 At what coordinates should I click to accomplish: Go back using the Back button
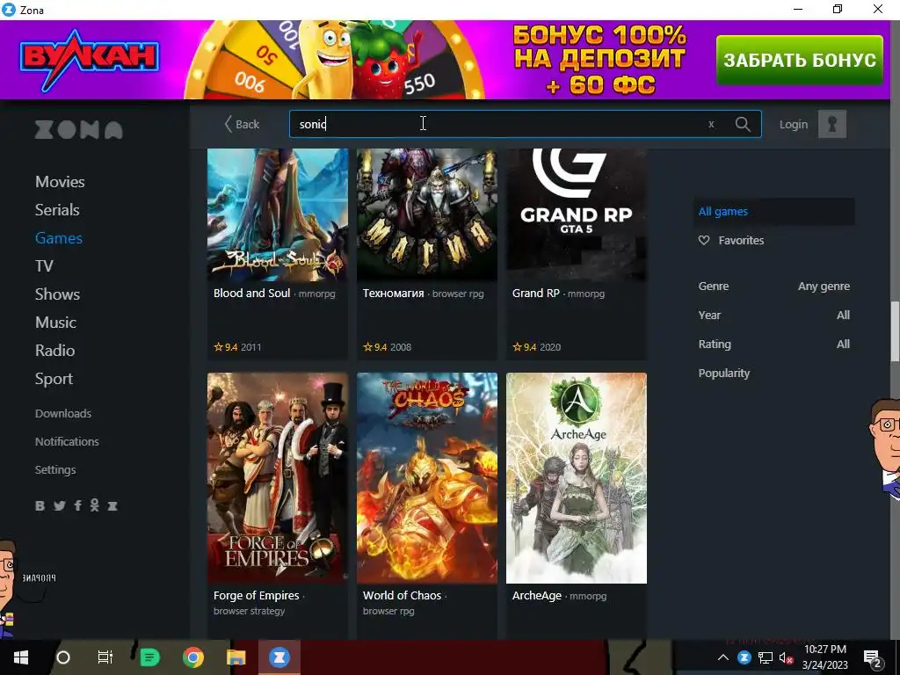tap(242, 124)
